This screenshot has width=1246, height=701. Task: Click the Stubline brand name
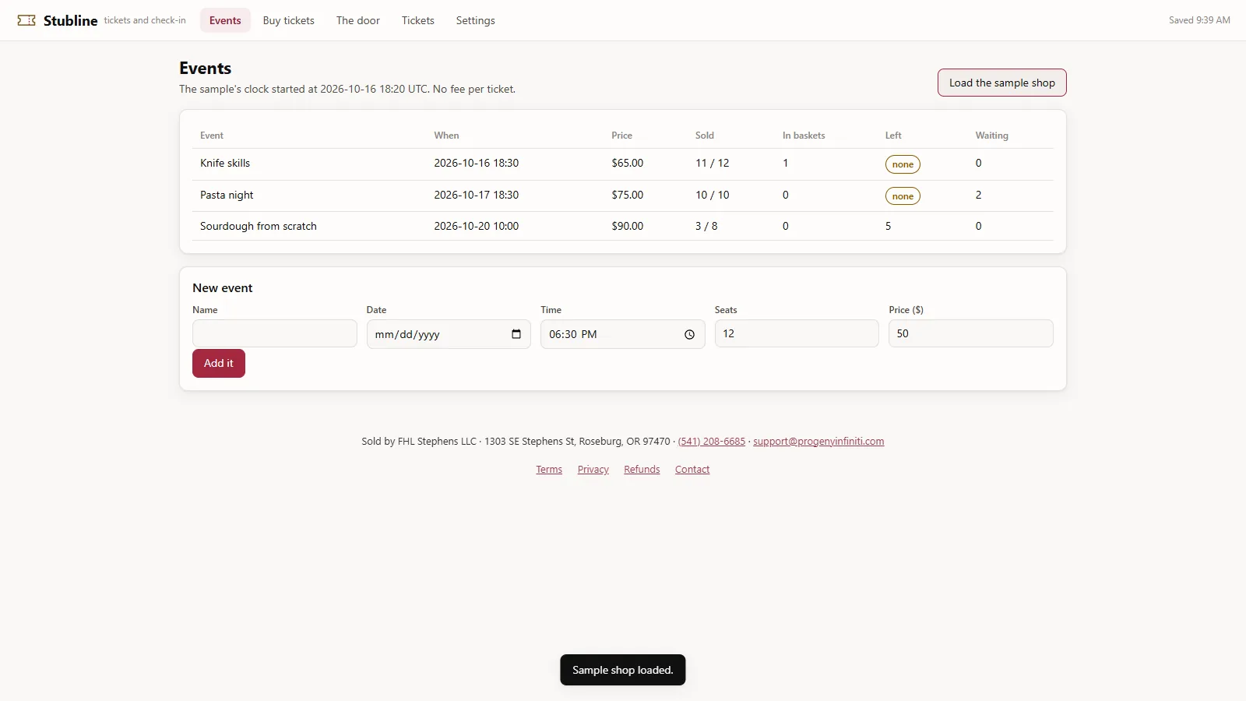point(70,20)
